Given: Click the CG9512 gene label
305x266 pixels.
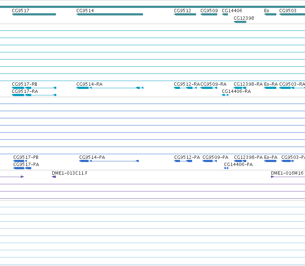Looking at the screenshot, I should point(182,11).
